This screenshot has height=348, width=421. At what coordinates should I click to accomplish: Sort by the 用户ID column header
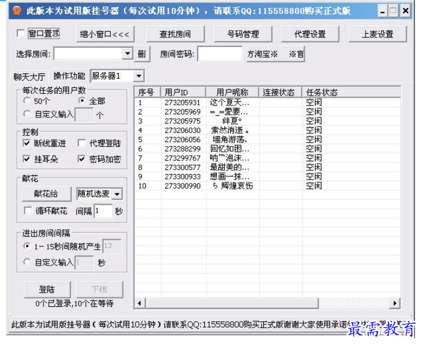183,92
